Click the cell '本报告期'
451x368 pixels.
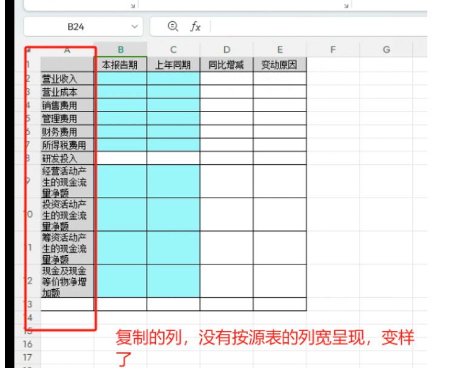[121, 64]
